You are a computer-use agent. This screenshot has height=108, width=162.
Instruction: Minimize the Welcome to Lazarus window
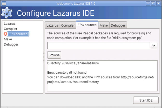click(x=148, y=4)
